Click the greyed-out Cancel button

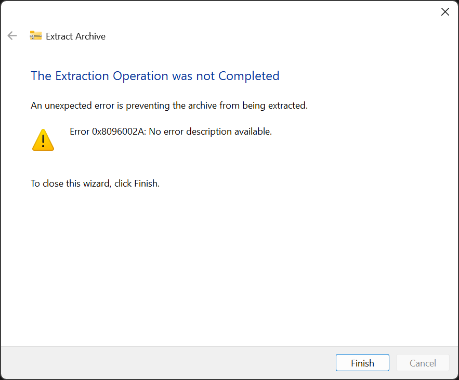pyautogui.click(x=423, y=363)
